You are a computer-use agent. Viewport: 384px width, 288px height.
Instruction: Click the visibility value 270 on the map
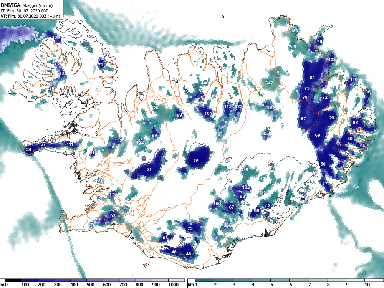click(x=244, y=169)
